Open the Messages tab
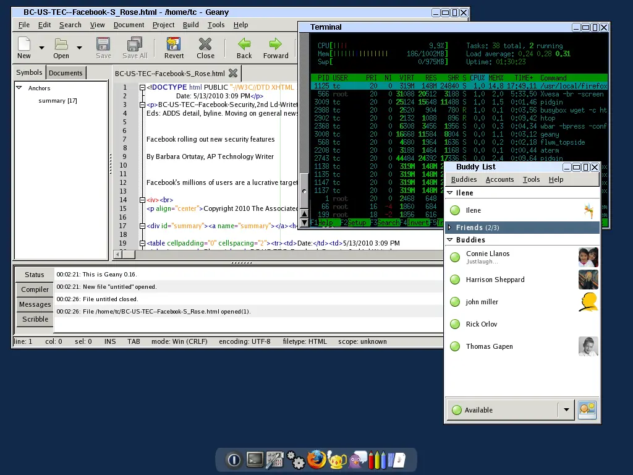 point(35,304)
